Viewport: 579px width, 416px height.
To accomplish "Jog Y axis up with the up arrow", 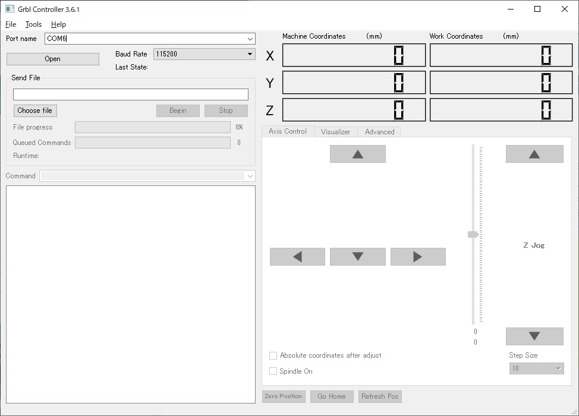I will pos(357,154).
